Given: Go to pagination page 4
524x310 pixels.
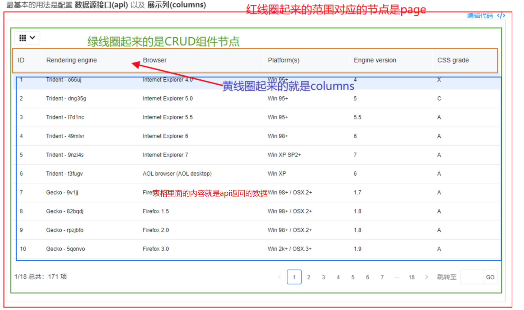Looking at the screenshot, I should 338,277.
